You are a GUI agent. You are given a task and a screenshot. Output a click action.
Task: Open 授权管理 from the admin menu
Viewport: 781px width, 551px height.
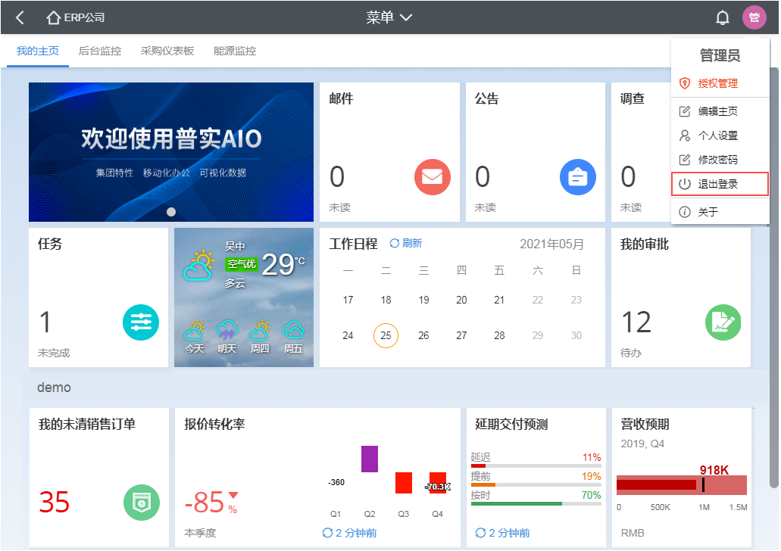pyautogui.click(x=717, y=84)
